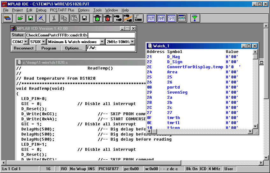270x173 pixels.
Task: Click the Open Project folder icon
Action: click(21, 18)
